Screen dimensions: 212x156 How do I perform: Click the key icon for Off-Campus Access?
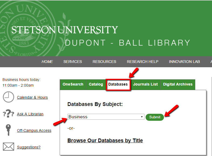pos(8,130)
